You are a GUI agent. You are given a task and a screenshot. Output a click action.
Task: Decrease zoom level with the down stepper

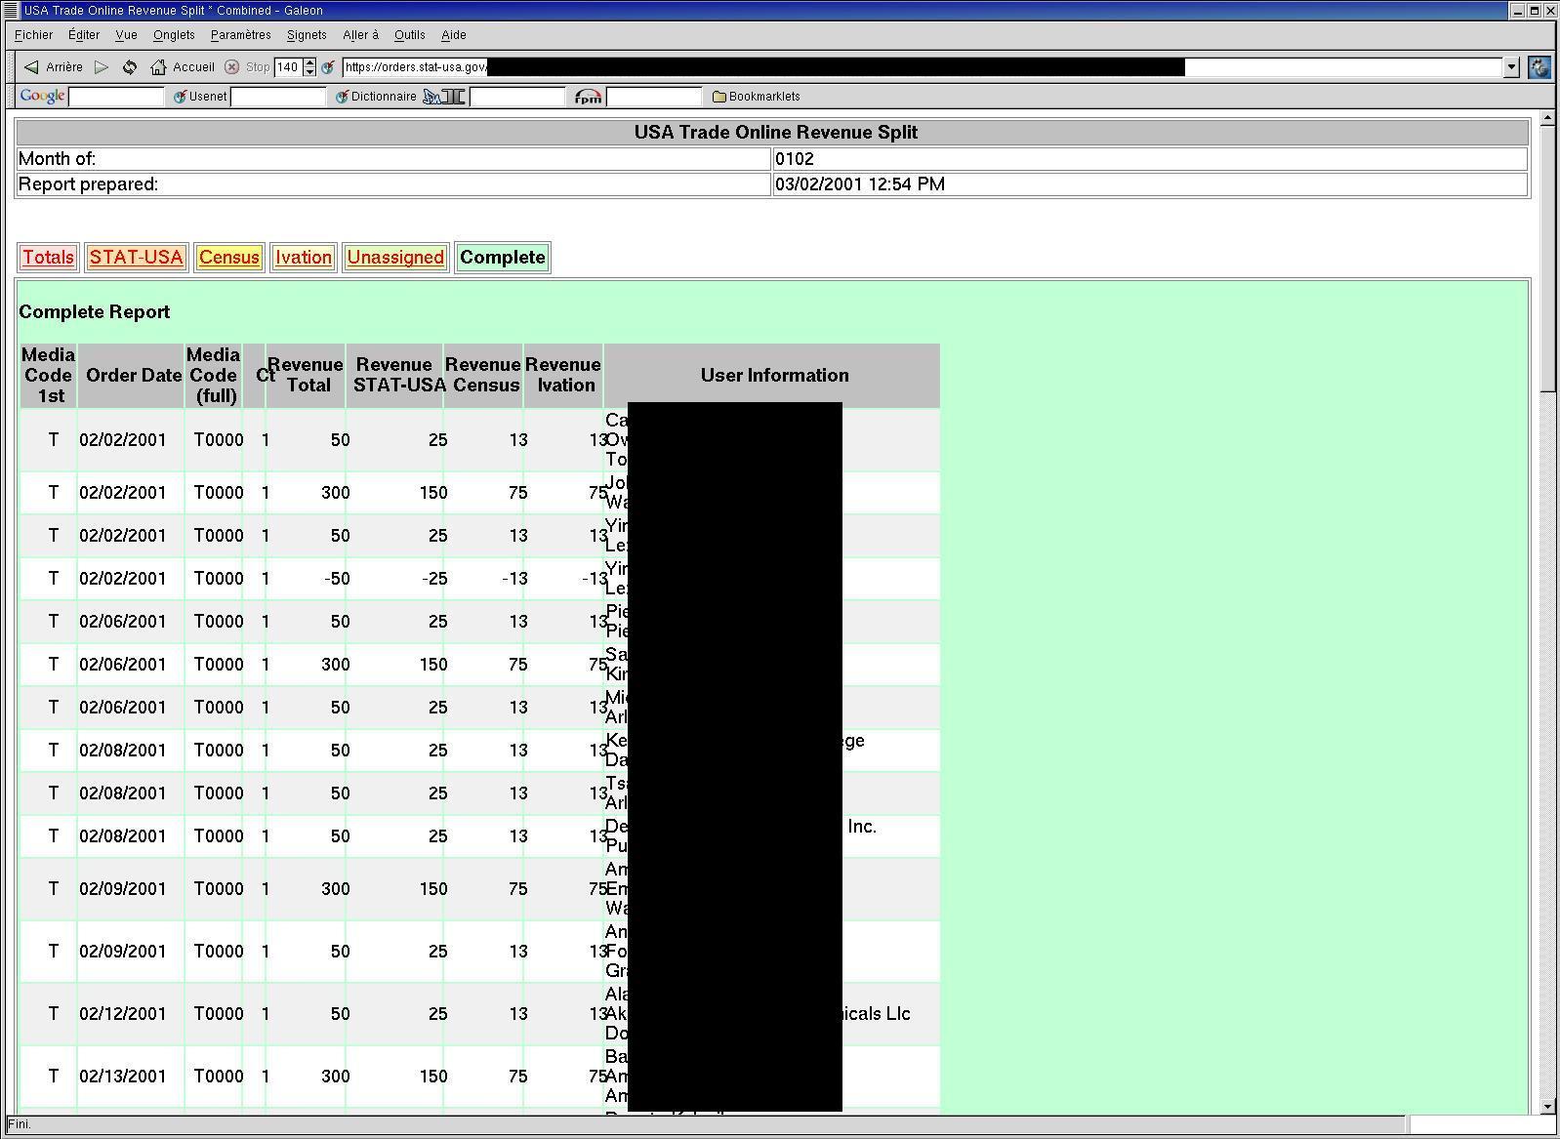(309, 72)
